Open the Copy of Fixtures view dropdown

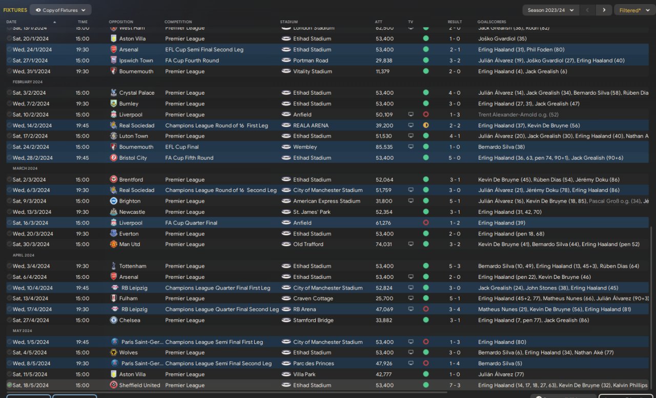click(60, 10)
